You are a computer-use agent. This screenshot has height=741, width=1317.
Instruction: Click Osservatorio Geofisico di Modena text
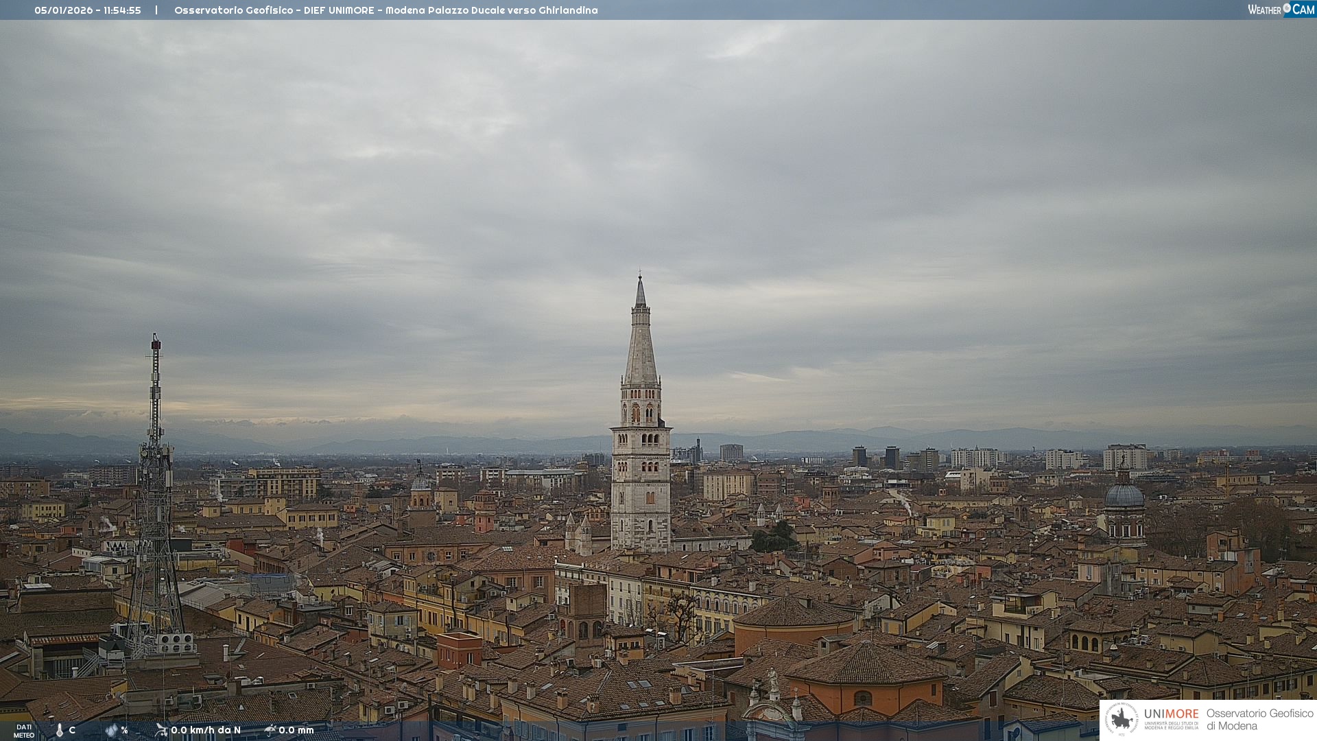(x=1259, y=720)
